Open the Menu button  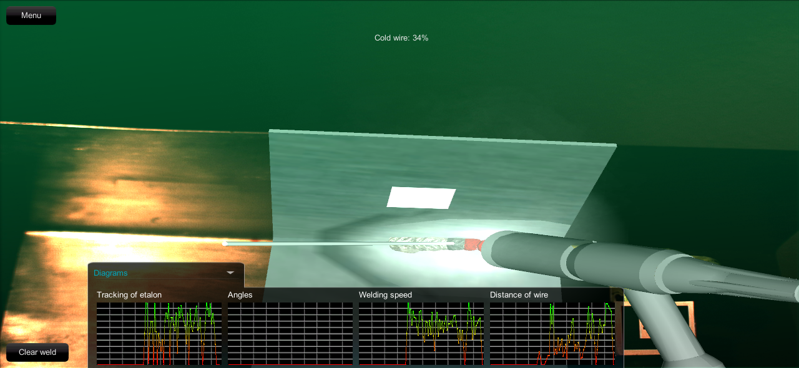(31, 16)
